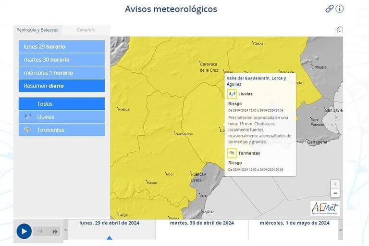Zoom in on the map with the plus button

(335, 184)
